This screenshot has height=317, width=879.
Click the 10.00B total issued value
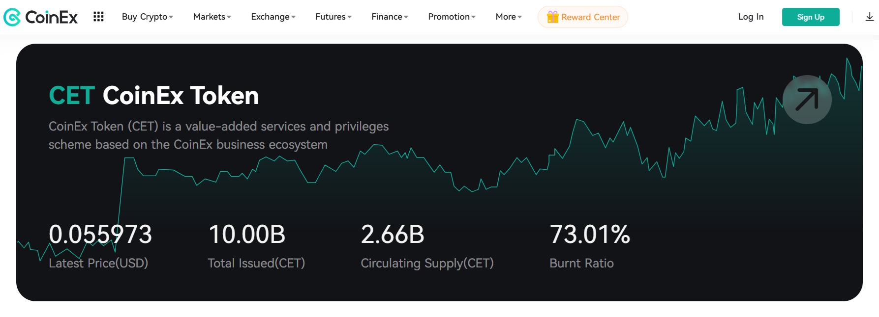tap(247, 234)
